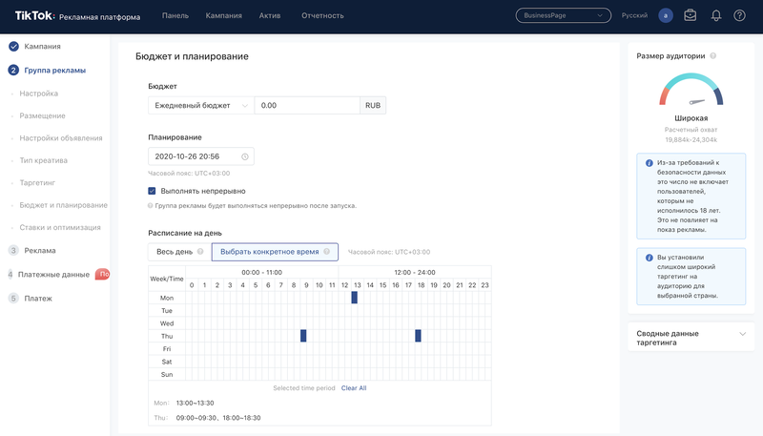Image resolution: width=763 pixels, height=436 pixels.
Task: Open Ставки и оптимизация in sidebar
Action: pos(59,227)
